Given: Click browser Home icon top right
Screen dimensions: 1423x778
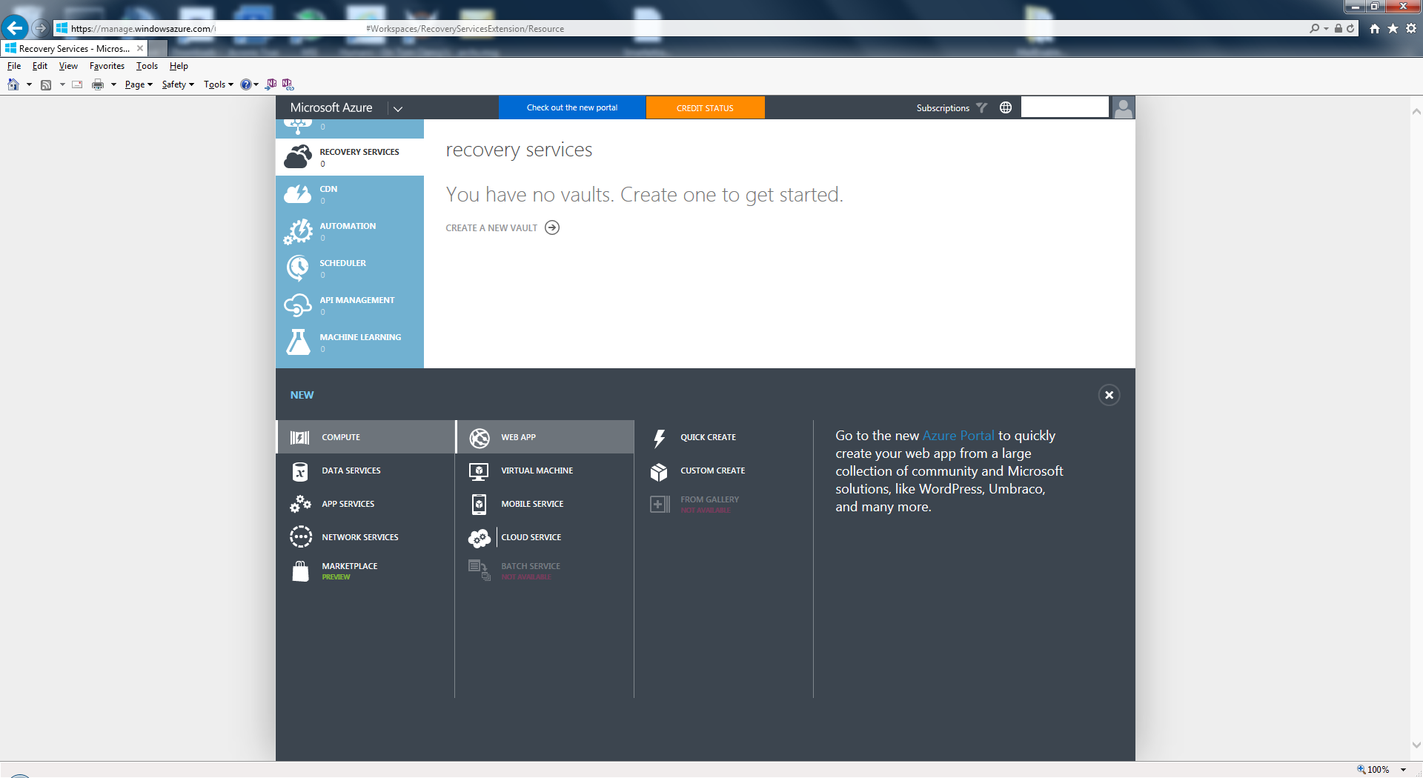Looking at the screenshot, I should click(x=1375, y=28).
